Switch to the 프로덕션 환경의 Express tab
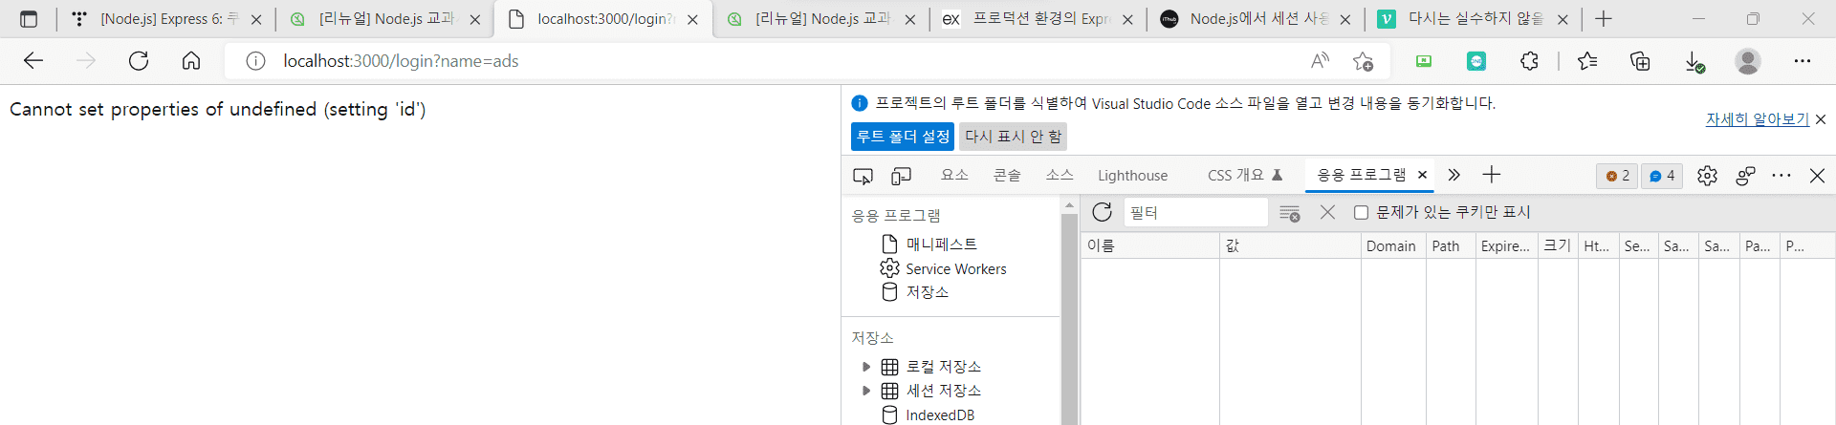Viewport: 1836px width, 425px height. [x=1039, y=19]
